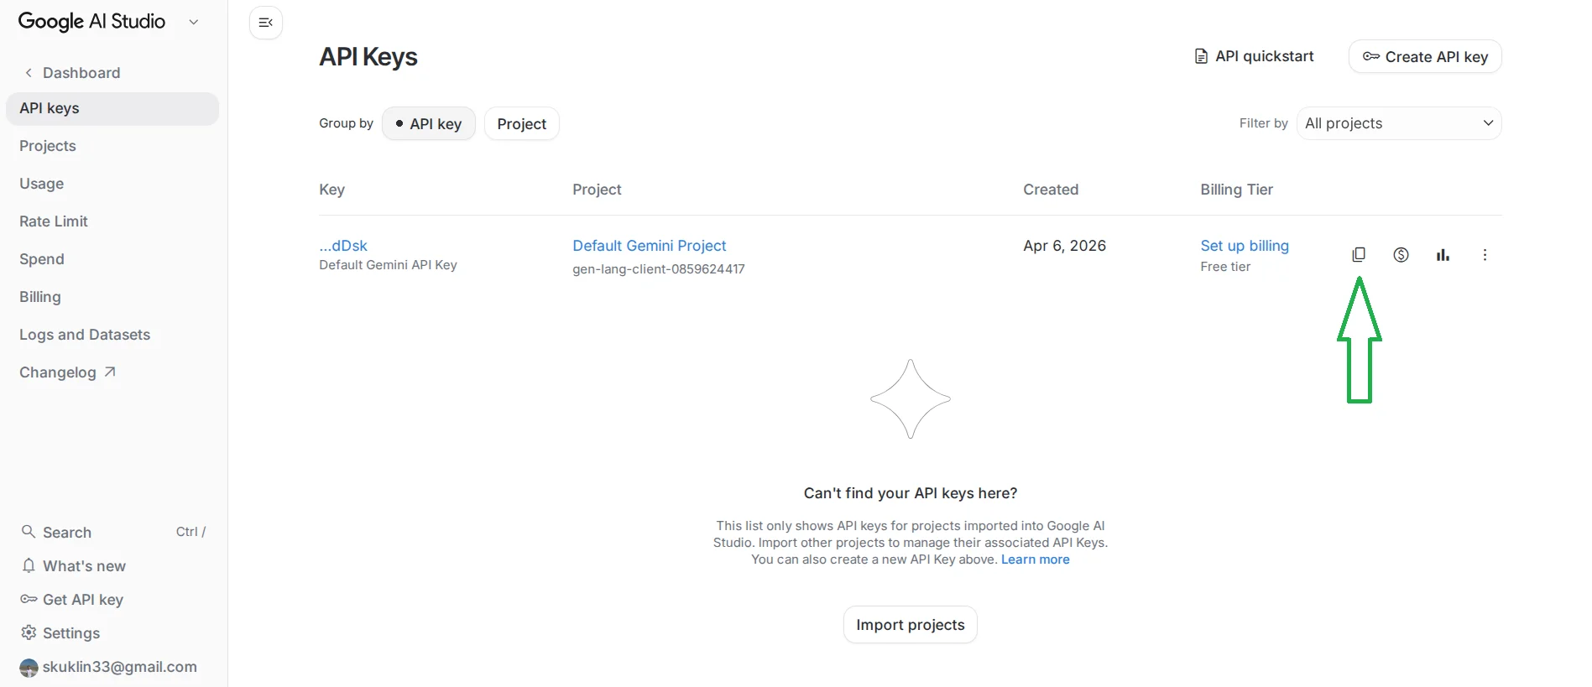Image resolution: width=1592 pixels, height=687 pixels.
Task: Open usage stats with the bar chart icon
Action: tap(1443, 254)
